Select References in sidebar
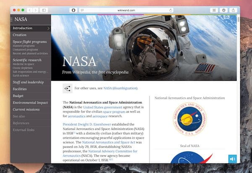Viewport: 252px width, 173px height. coord(21,123)
